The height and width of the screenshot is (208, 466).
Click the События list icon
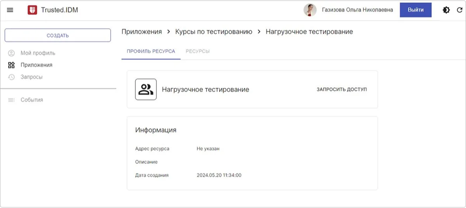click(11, 100)
